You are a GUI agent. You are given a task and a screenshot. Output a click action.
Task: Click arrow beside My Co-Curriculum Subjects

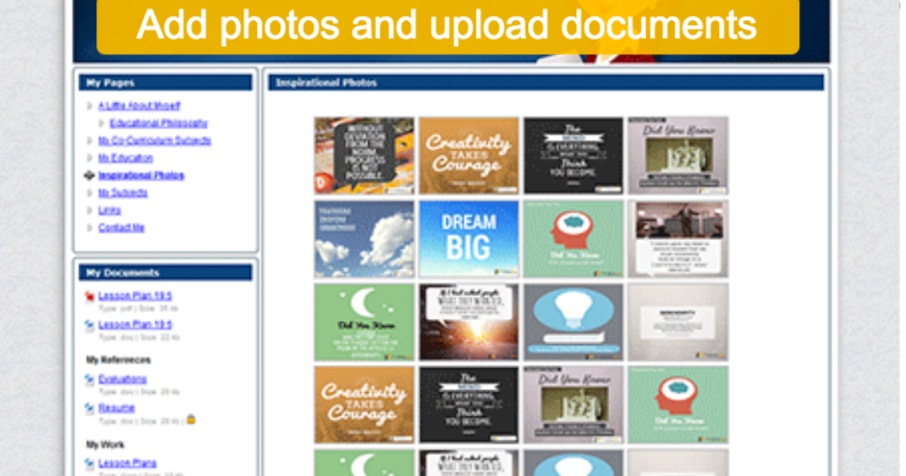pyautogui.click(x=90, y=141)
